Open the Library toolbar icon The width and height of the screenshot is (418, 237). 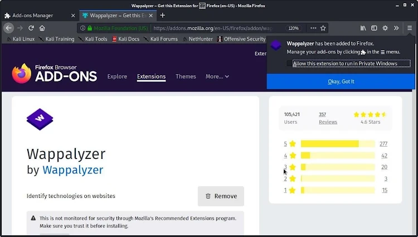click(x=363, y=28)
